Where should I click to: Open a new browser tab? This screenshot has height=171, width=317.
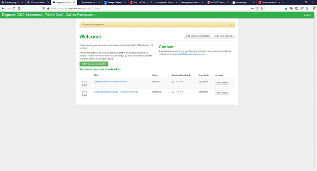point(285,2)
